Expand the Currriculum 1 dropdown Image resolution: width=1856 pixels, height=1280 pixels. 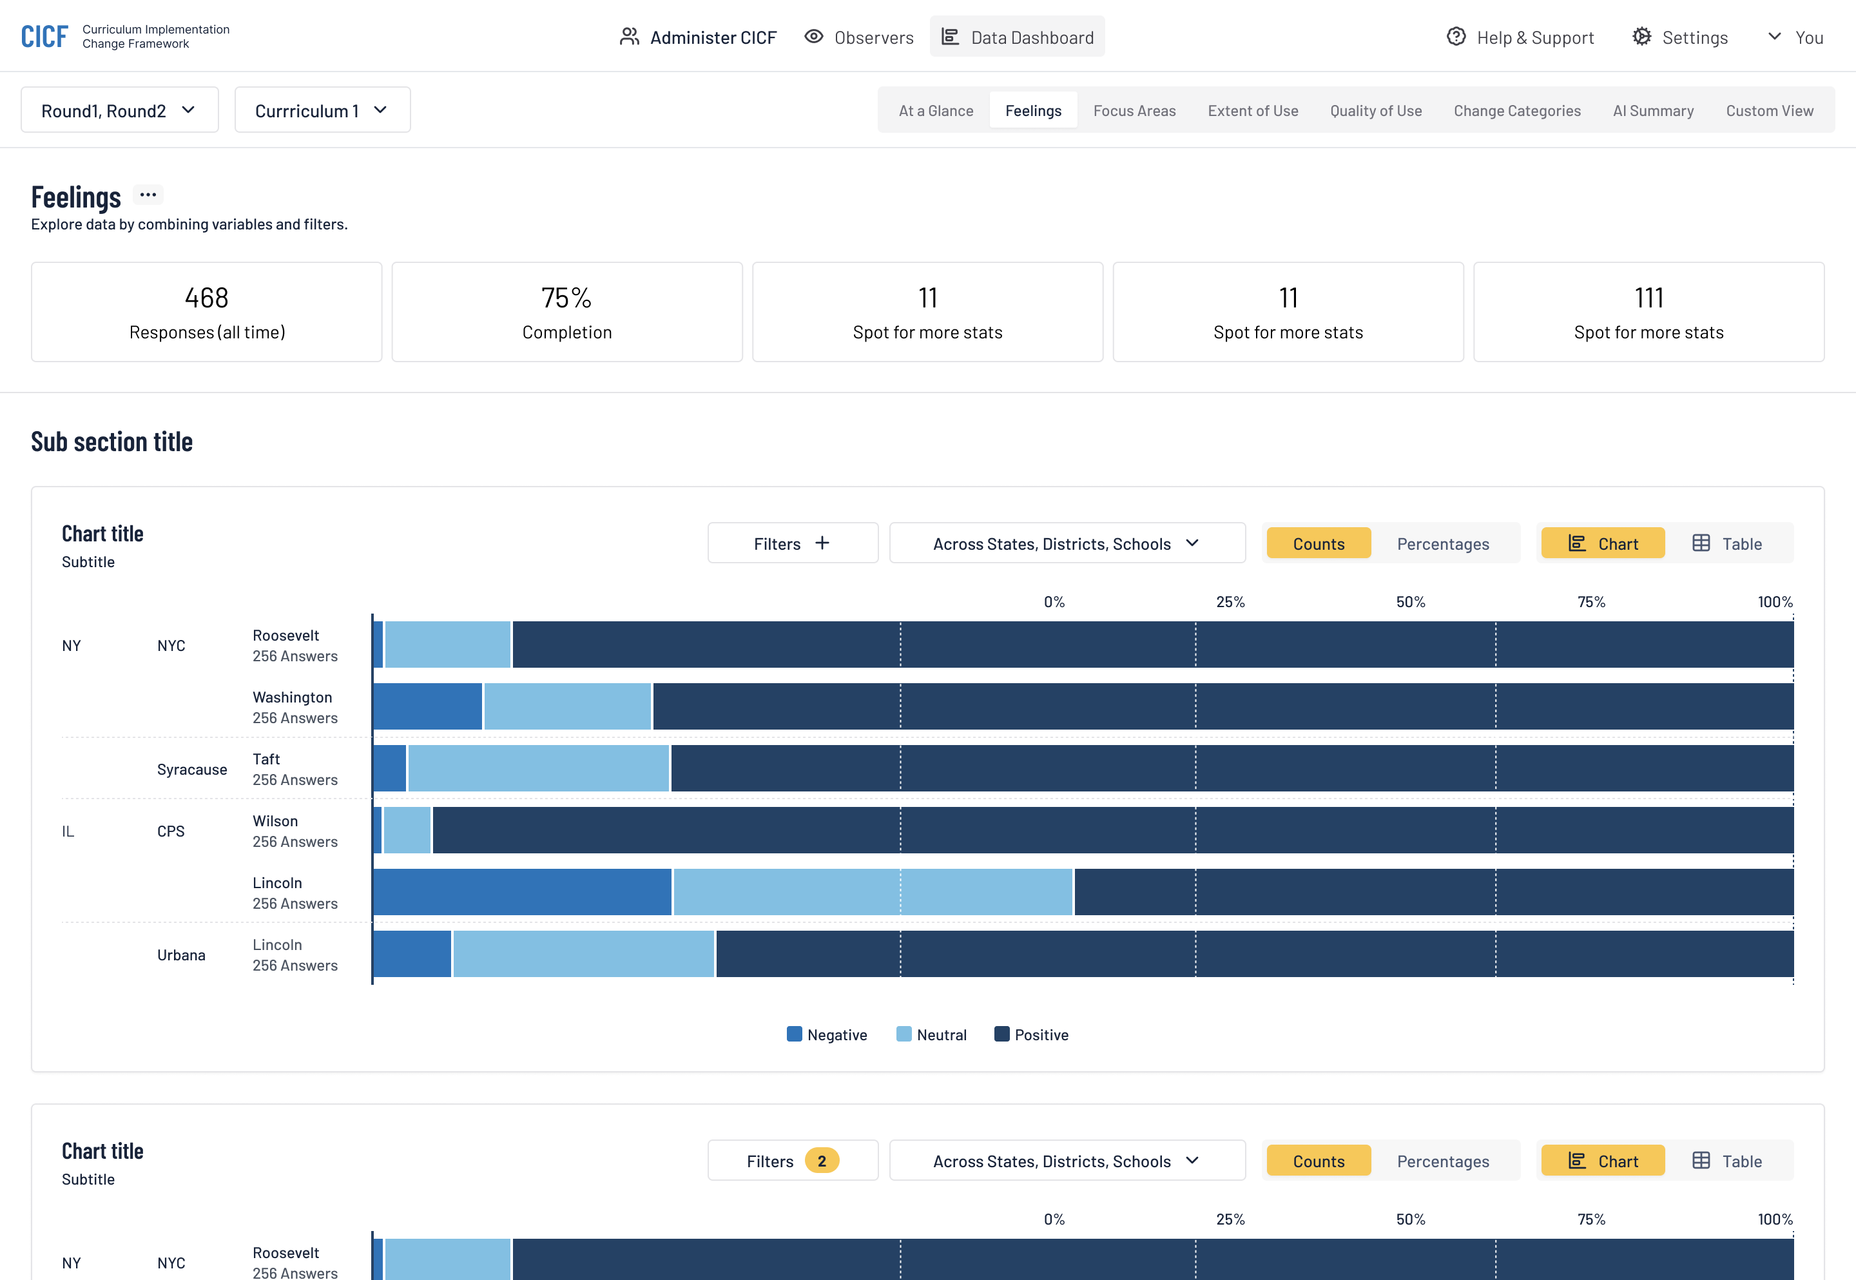click(x=322, y=111)
